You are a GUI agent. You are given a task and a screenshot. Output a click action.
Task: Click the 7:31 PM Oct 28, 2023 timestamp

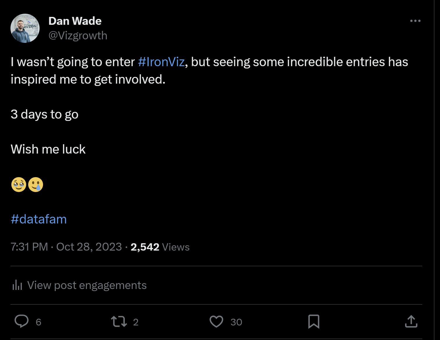66,247
